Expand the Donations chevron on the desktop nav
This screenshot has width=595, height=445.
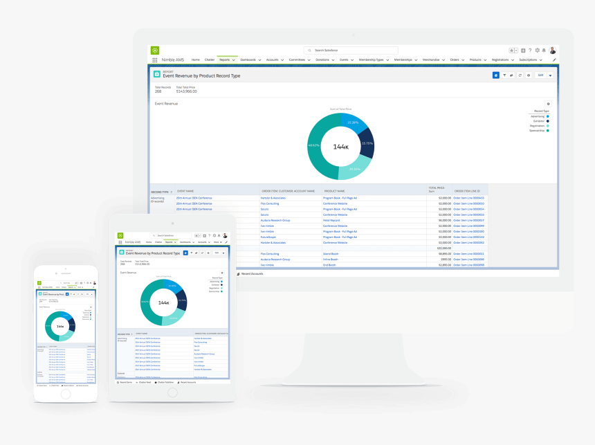(x=333, y=60)
